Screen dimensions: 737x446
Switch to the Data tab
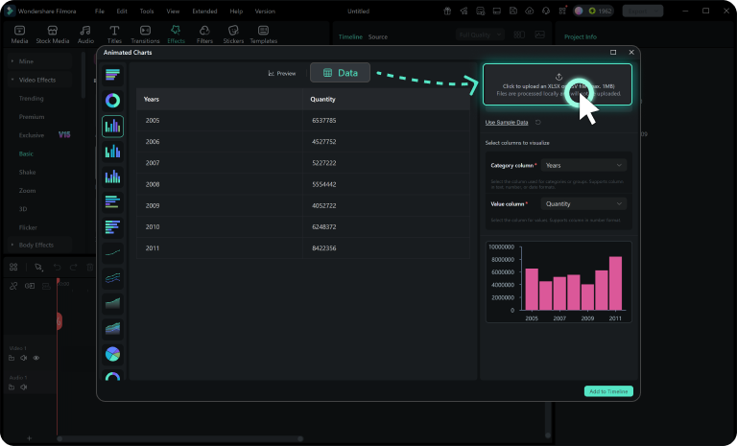tap(341, 73)
